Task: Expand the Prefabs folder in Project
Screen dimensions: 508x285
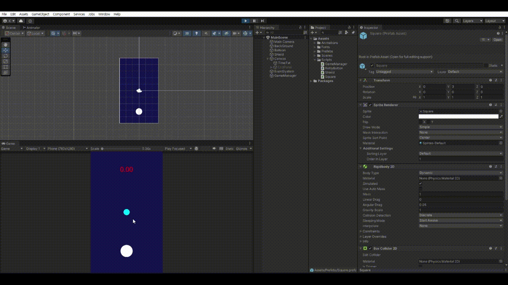Action: coord(315,51)
